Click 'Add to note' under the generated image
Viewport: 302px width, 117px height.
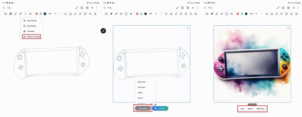tap(260, 109)
